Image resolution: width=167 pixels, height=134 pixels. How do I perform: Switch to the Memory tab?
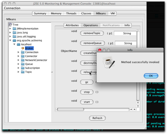(56, 13)
